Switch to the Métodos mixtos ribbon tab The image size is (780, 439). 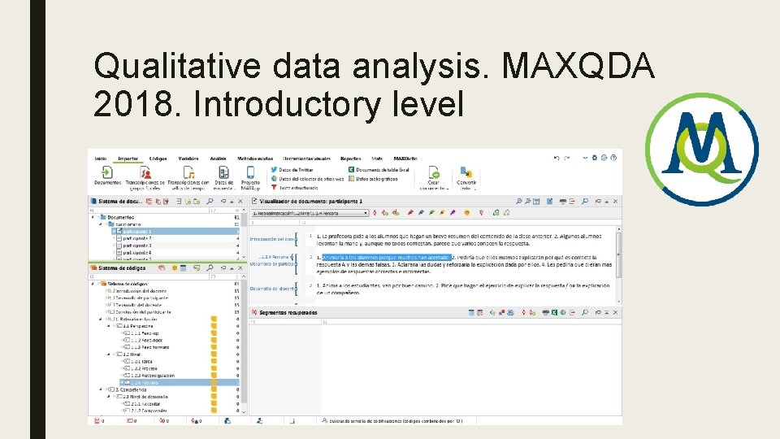point(254,159)
